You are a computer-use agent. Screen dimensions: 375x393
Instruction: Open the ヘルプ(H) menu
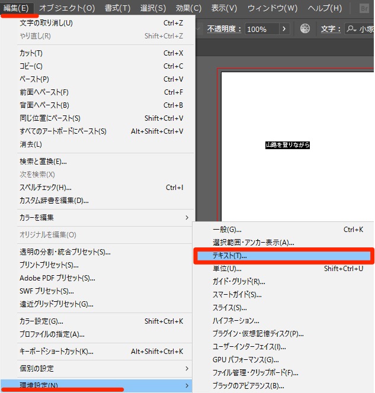(x=325, y=8)
